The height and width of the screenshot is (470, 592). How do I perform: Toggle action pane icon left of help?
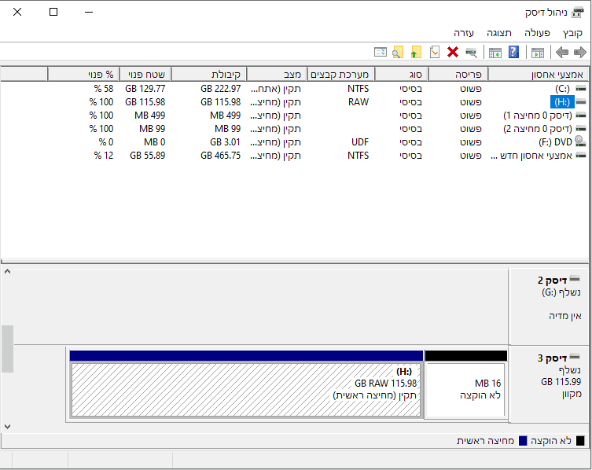(x=495, y=53)
